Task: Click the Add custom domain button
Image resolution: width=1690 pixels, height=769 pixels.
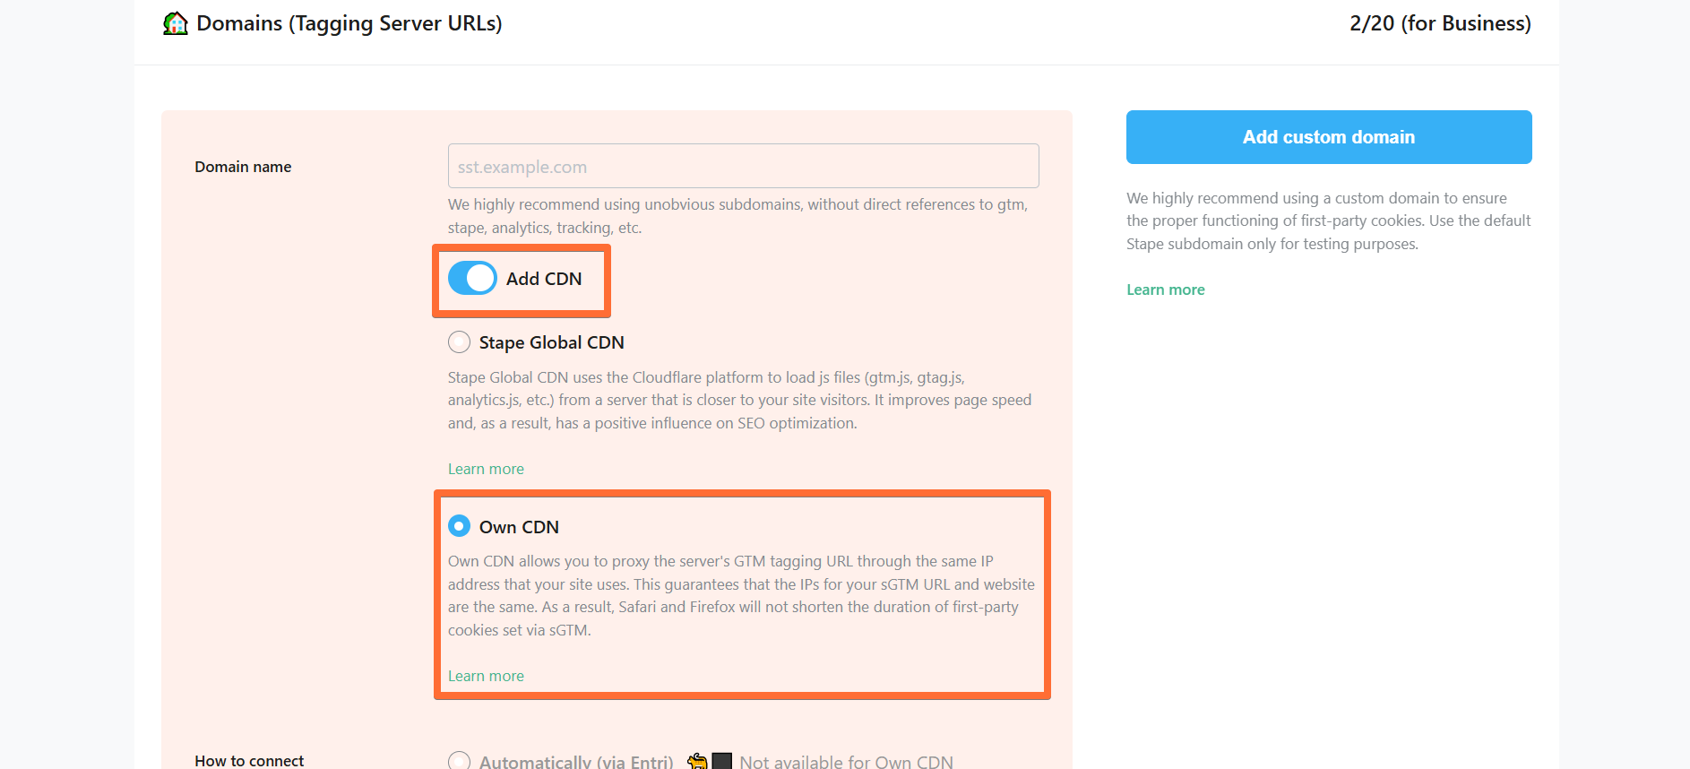Action: tap(1329, 137)
